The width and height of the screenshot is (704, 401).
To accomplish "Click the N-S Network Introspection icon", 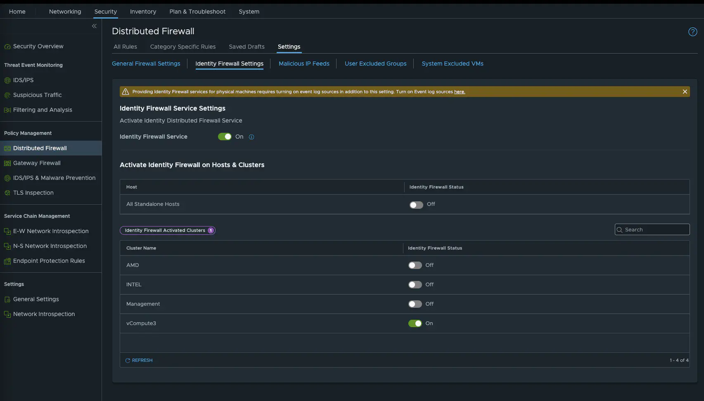I will click(7, 246).
